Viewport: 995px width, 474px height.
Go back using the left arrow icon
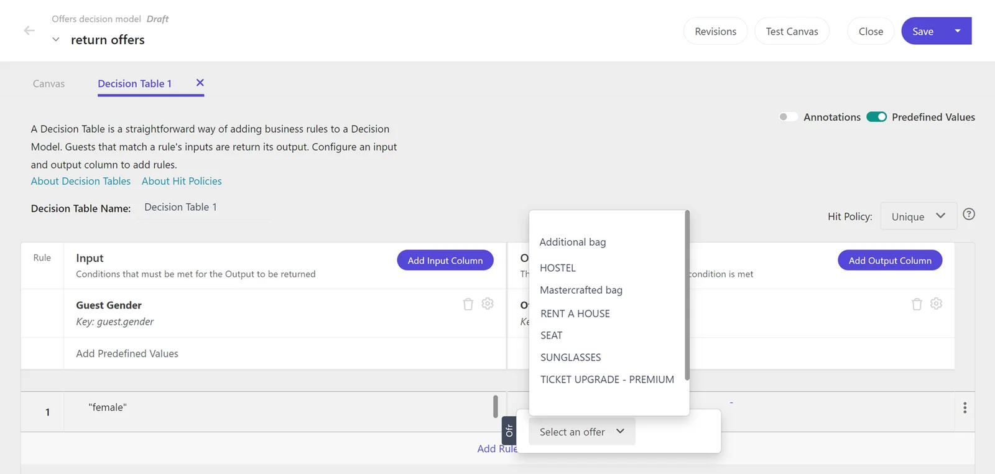pyautogui.click(x=29, y=30)
